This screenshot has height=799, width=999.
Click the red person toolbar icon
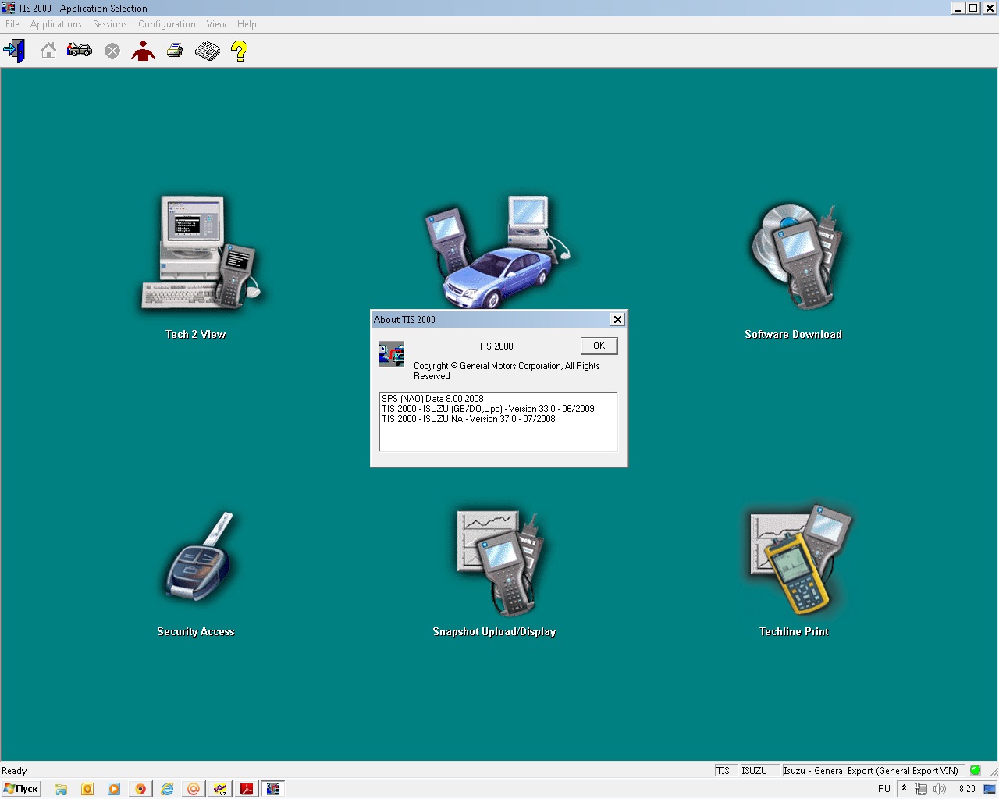(144, 51)
